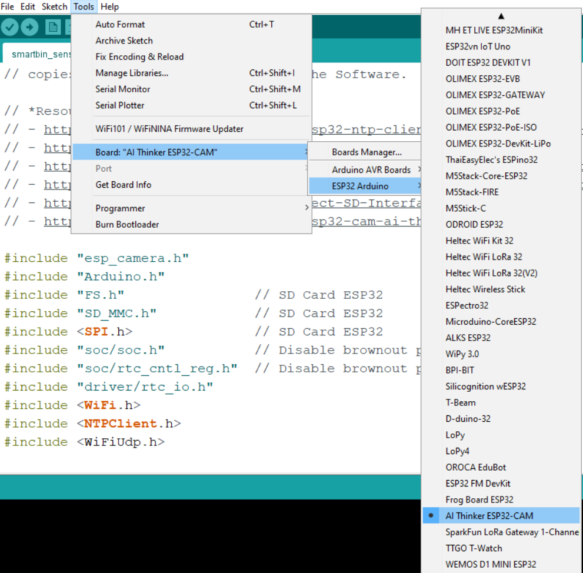Screen dimensions: 583x573
Task: Click the #include <NTPClient.h> code line
Action: point(92,424)
